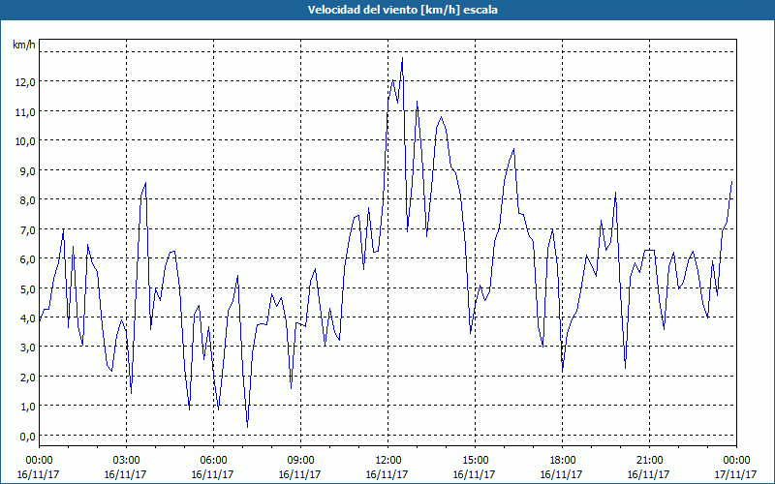Click the 09:00 time axis label
This screenshot has height=484, width=775.
300,461
